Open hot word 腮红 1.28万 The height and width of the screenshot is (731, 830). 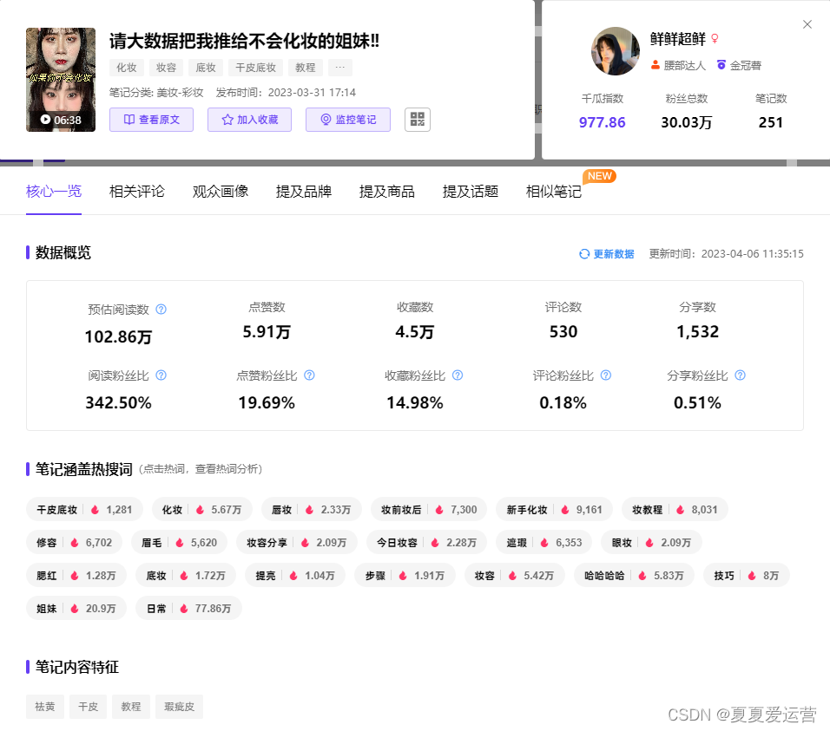[x=76, y=575]
